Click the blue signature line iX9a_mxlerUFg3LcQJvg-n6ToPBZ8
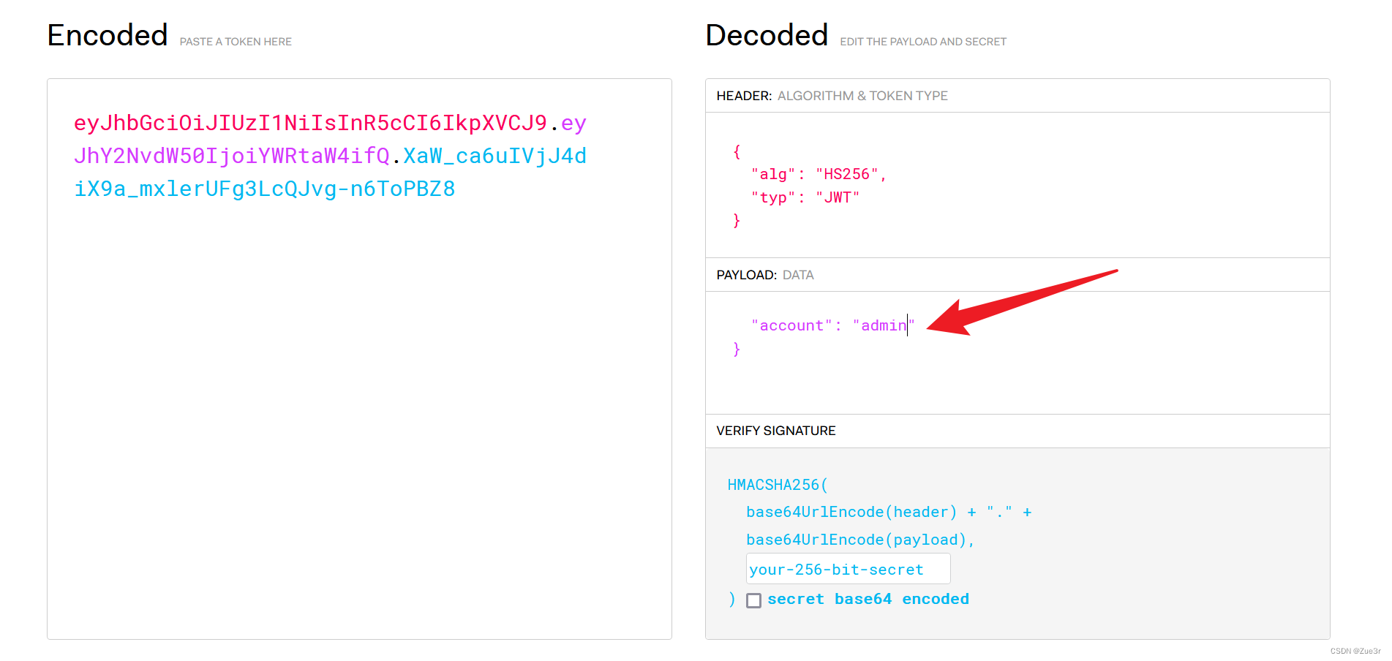The image size is (1392, 661). pos(264,189)
